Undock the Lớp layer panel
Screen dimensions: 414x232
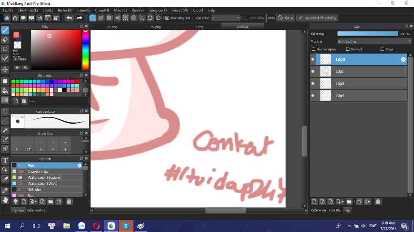406,26
